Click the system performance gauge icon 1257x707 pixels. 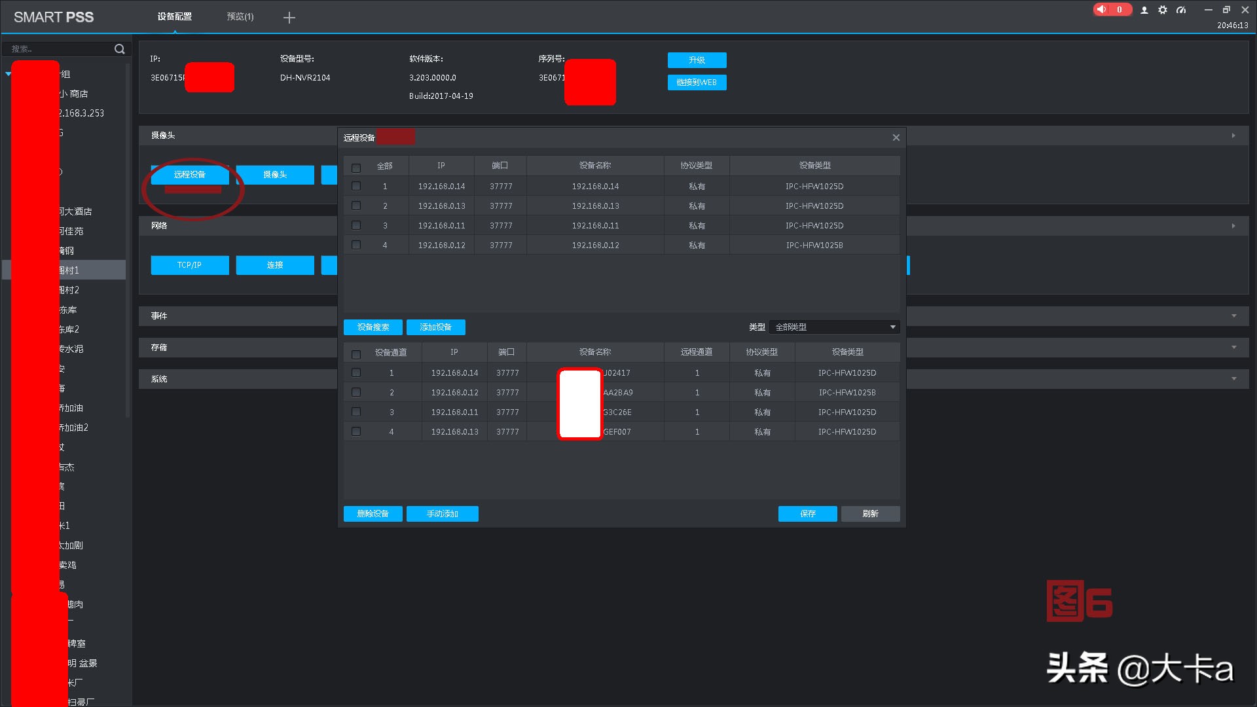pyautogui.click(x=1181, y=10)
